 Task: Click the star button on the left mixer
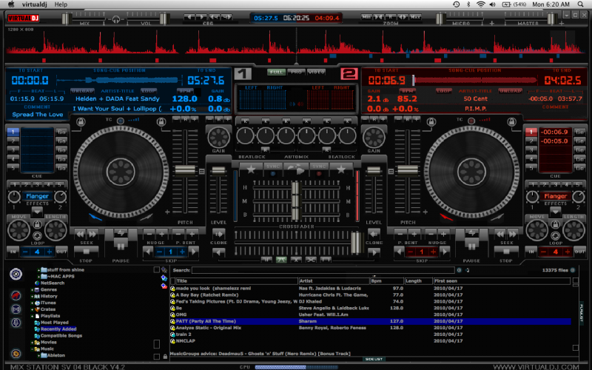coord(250,169)
